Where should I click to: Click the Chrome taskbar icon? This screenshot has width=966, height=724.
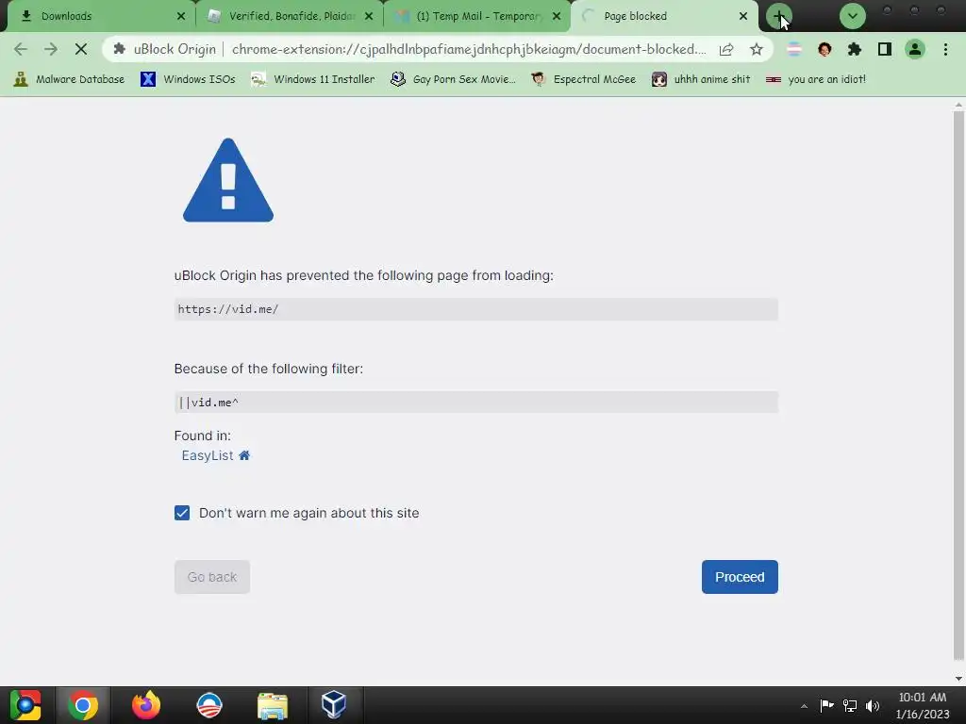pyautogui.click(x=83, y=705)
